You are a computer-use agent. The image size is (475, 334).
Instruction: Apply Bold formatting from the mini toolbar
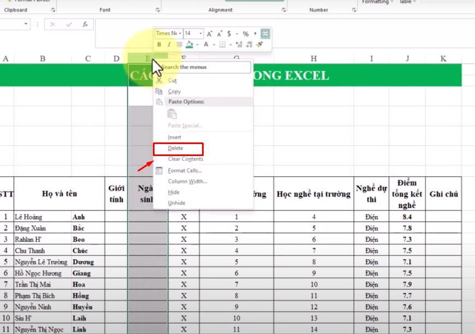[x=159, y=44]
